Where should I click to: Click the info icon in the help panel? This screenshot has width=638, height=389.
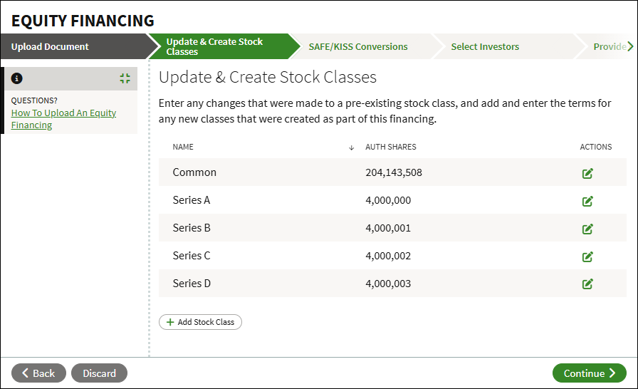click(16, 78)
